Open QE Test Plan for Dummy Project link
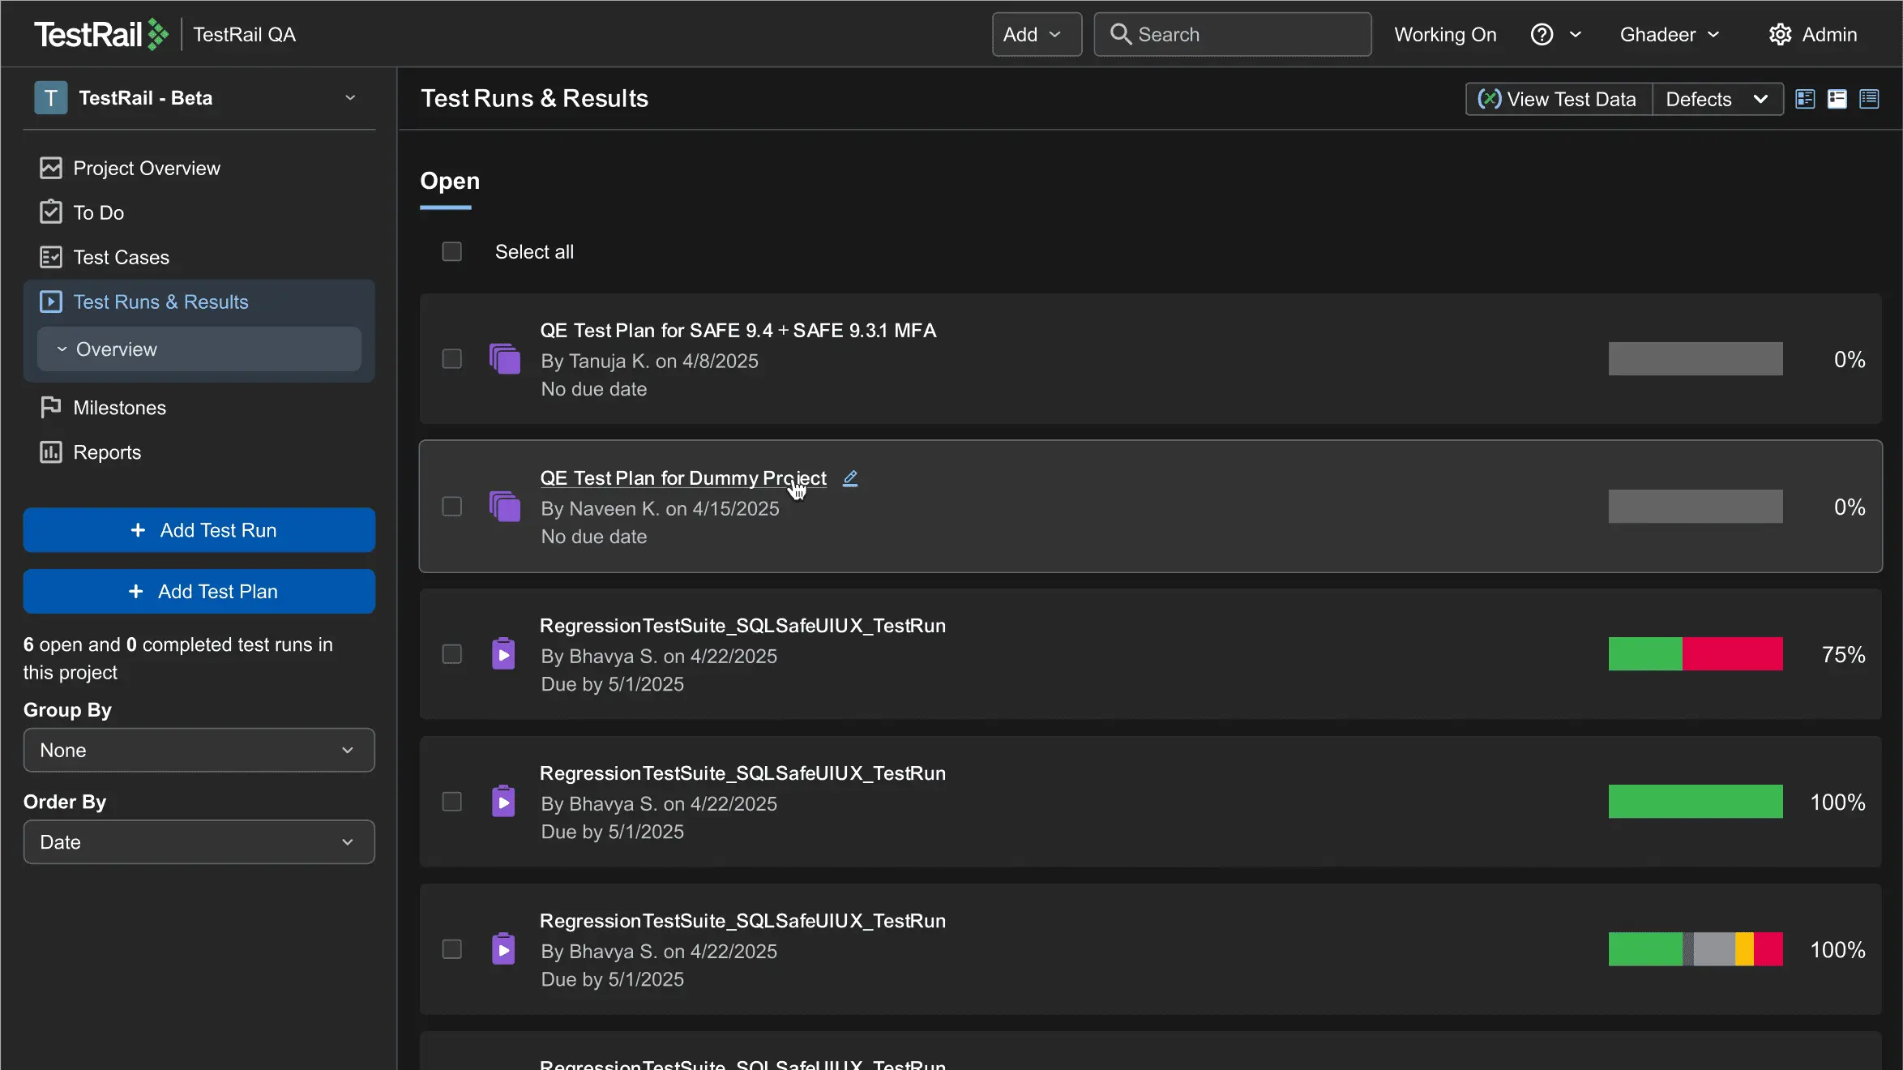 click(x=683, y=478)
